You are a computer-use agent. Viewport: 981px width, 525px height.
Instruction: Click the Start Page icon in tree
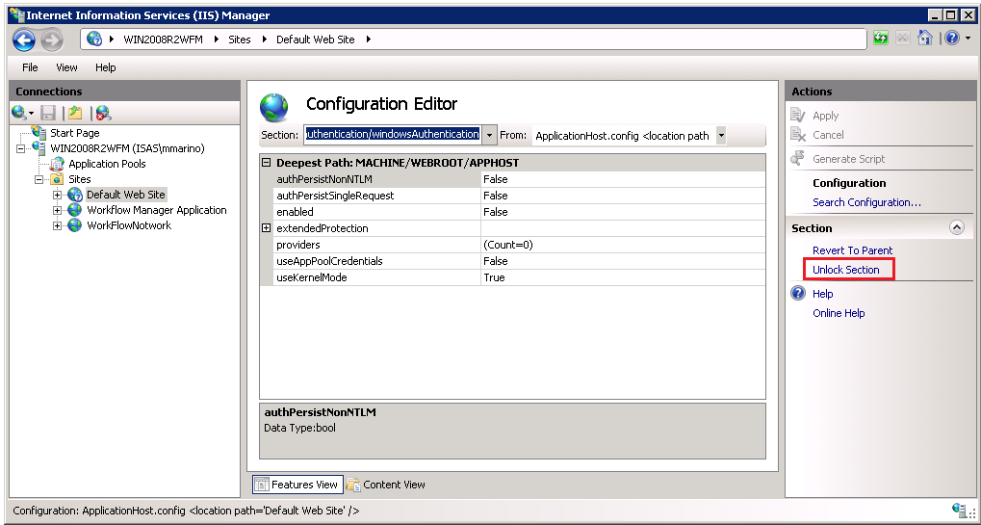[39, 133]
